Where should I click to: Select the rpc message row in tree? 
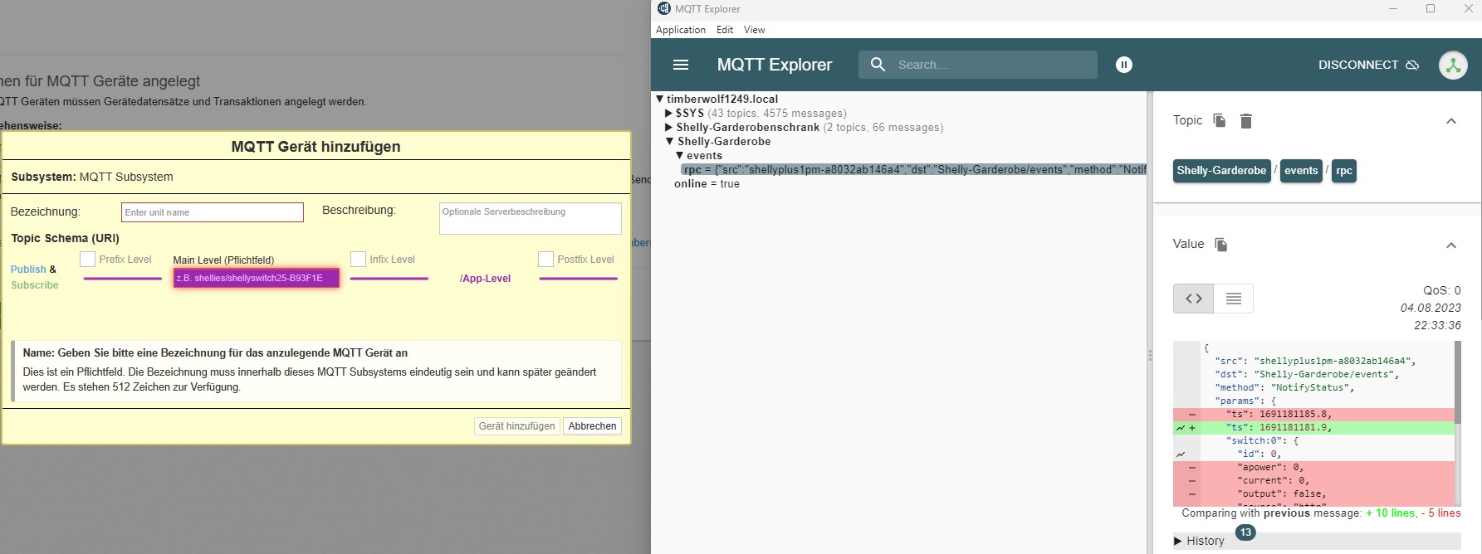(913, 170)
